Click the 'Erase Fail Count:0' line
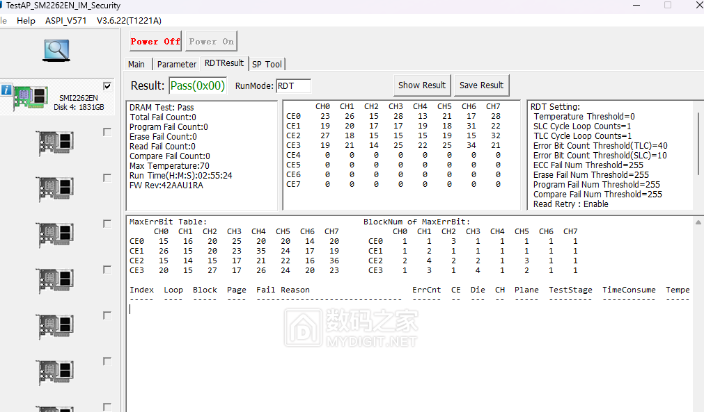 click(163, 137)
